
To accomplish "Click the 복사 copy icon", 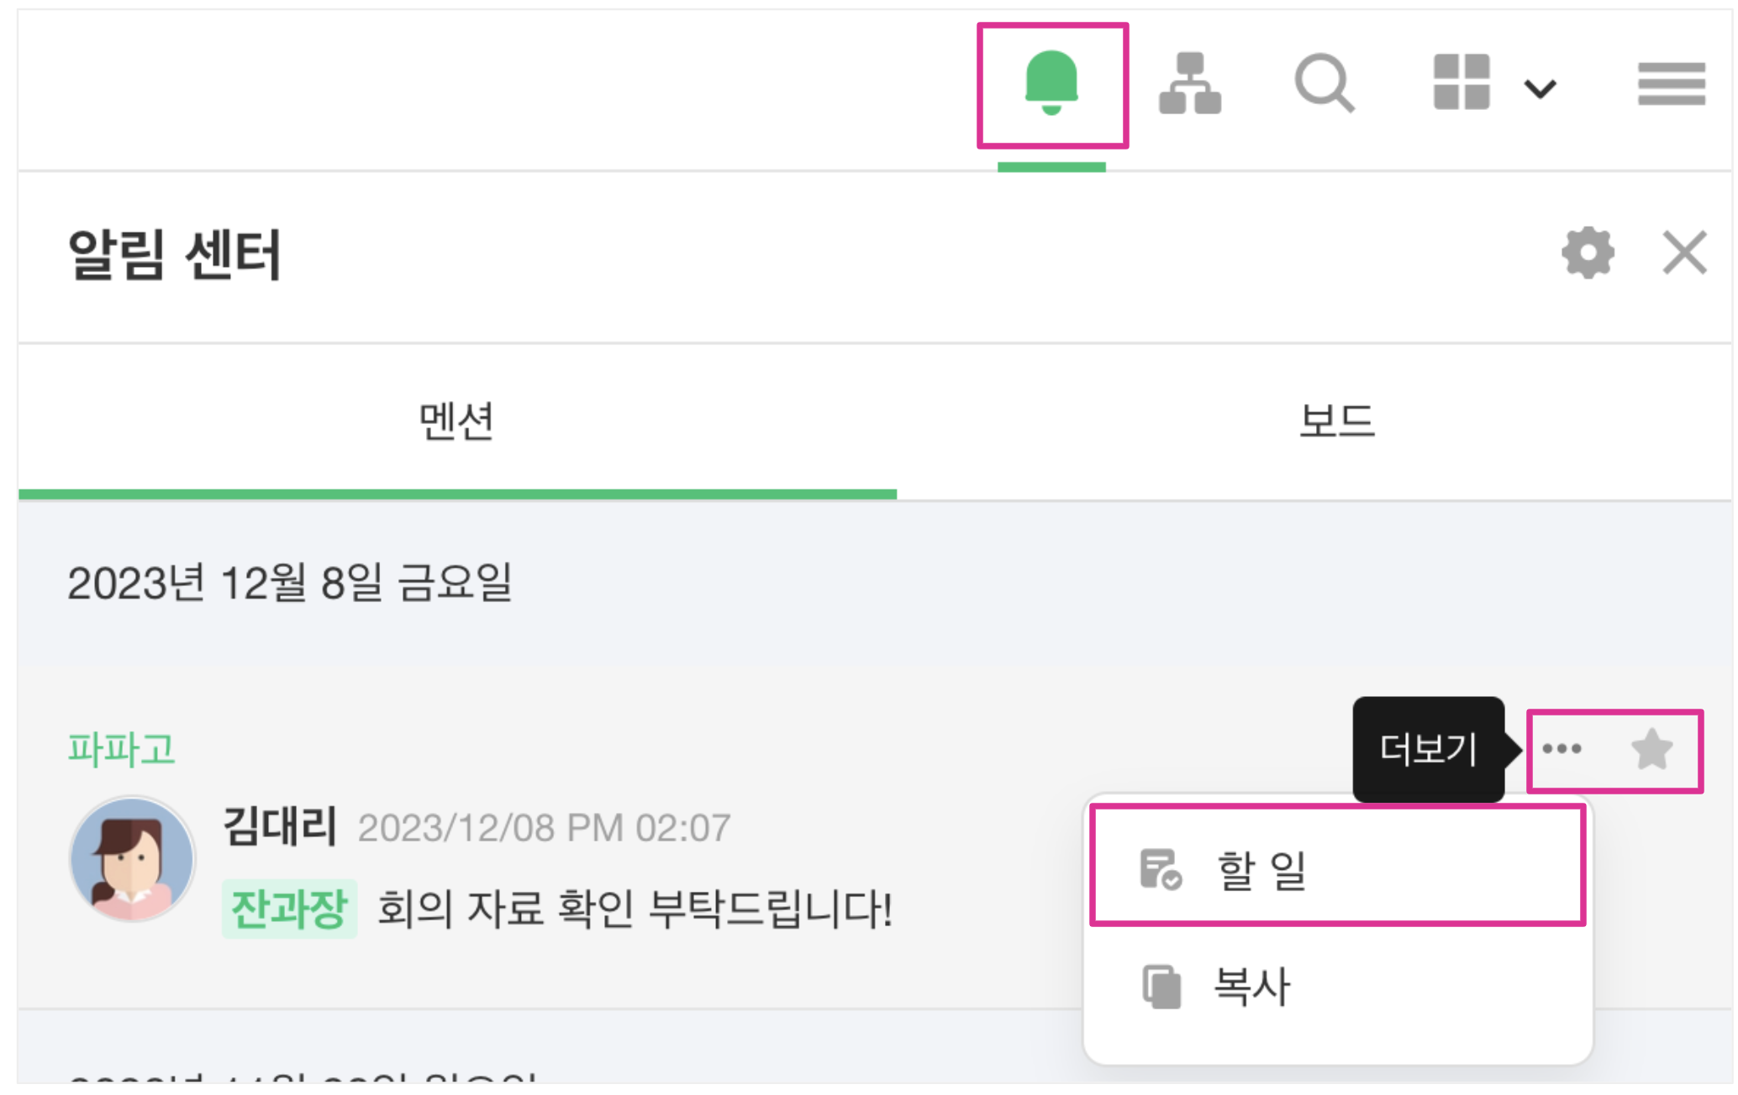I will (x=1161, y=986).
